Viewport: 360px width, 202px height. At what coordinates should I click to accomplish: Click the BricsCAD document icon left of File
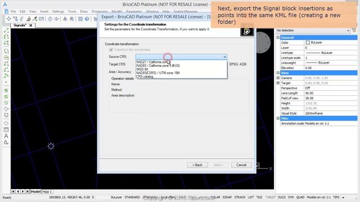(x=6, y=11)
